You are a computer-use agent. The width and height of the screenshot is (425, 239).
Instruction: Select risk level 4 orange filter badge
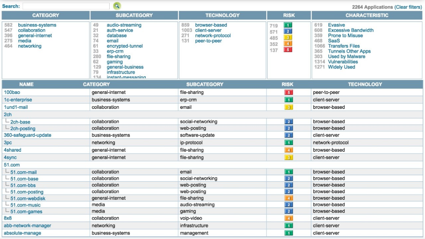(288, 44)
